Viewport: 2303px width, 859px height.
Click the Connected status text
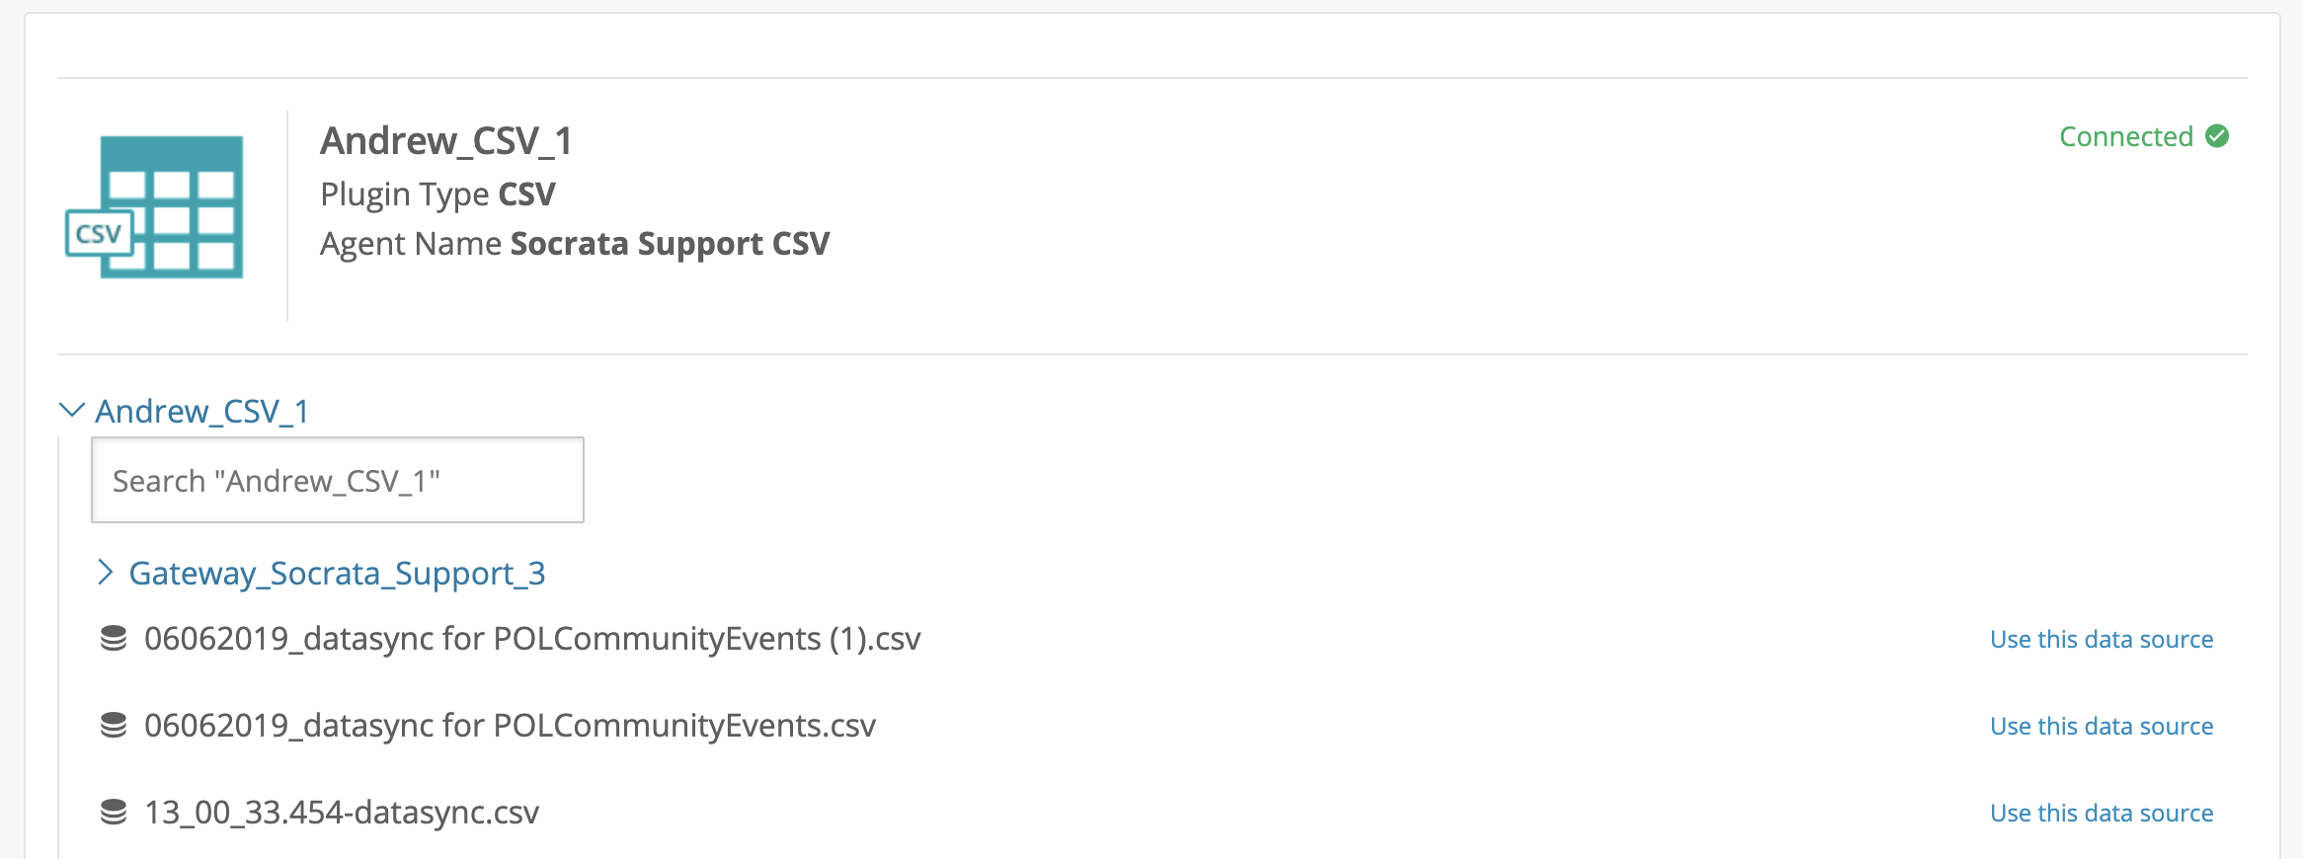[2126, 136]
